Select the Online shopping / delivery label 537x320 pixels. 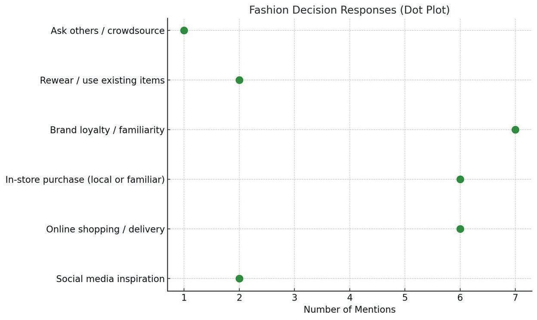tap(105, 229)
